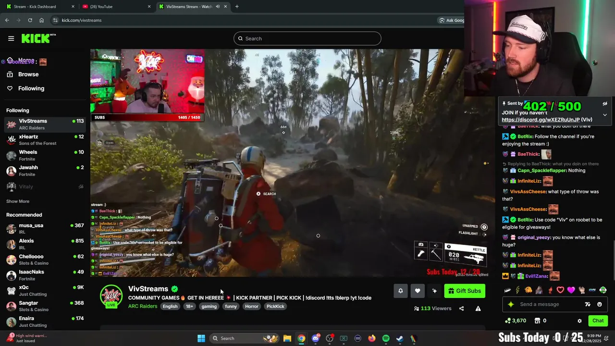Open the Windows Start menu
Viewport: 615px width, 346px height.
pos(201,338)
